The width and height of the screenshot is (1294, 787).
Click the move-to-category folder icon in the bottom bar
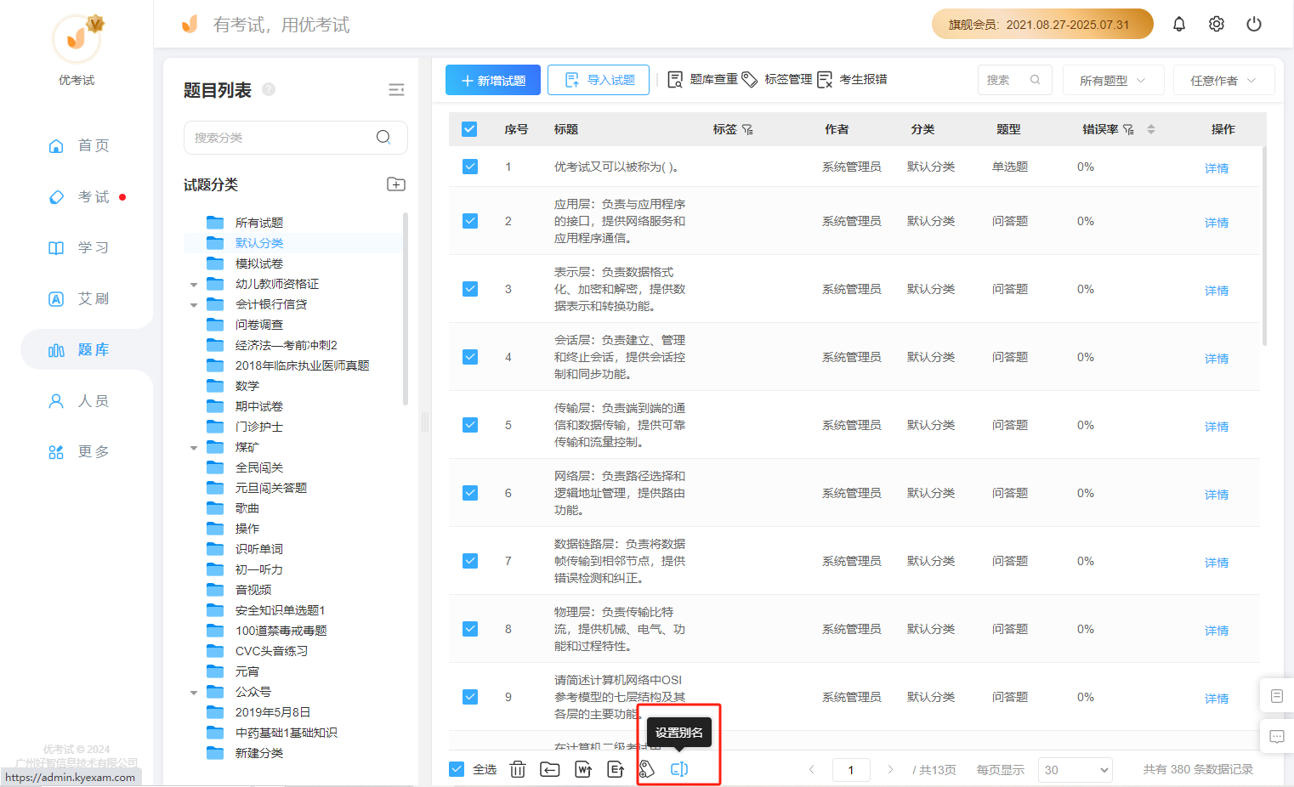(550, 769)
